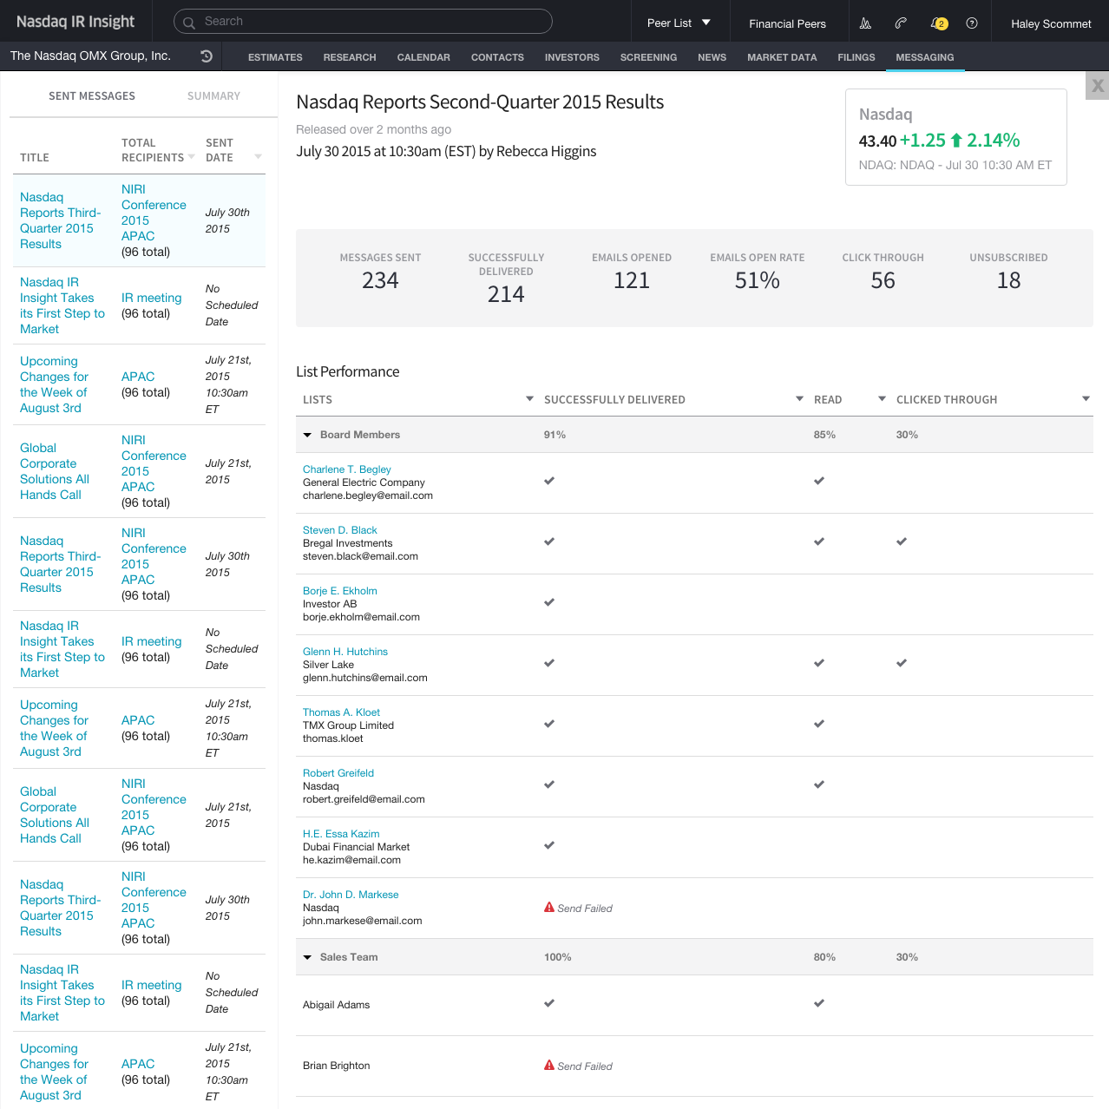The height and width of the screenshot is (1109, 1109).
Task: Open the Peer List dropdown
Action: (679, 23)
